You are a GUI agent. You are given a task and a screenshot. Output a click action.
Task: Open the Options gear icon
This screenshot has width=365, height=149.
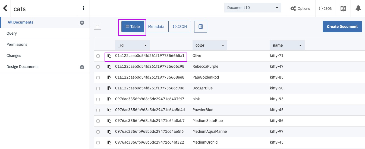click(x=293, y=8)
